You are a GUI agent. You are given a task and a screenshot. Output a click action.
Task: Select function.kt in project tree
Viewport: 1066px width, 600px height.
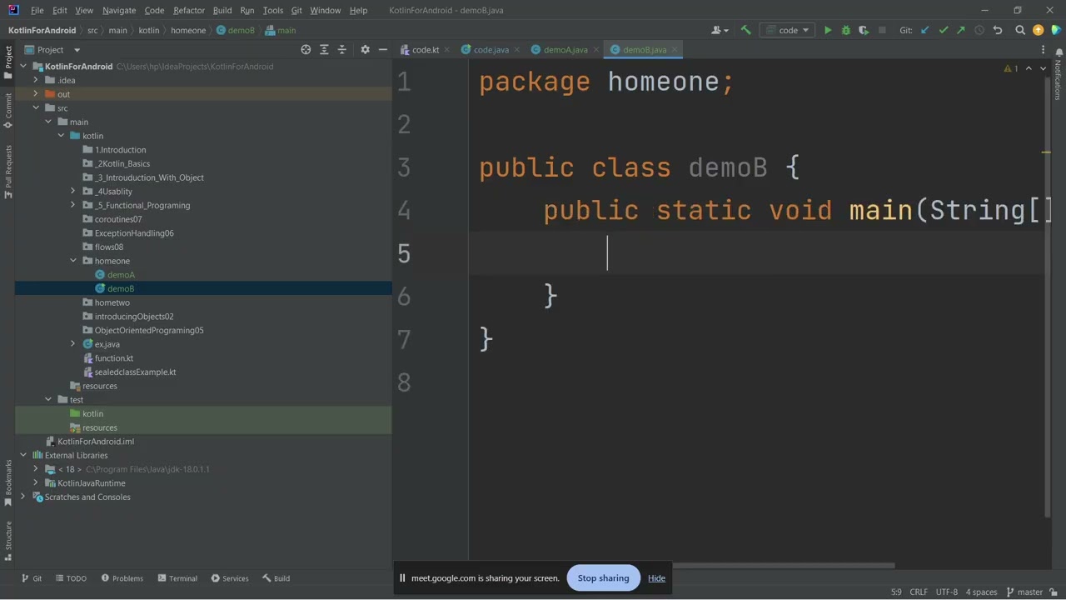pos(114,358)
